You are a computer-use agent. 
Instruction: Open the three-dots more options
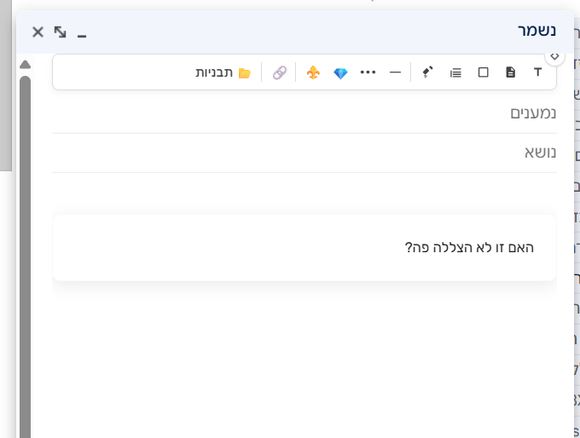click(368, 72)
